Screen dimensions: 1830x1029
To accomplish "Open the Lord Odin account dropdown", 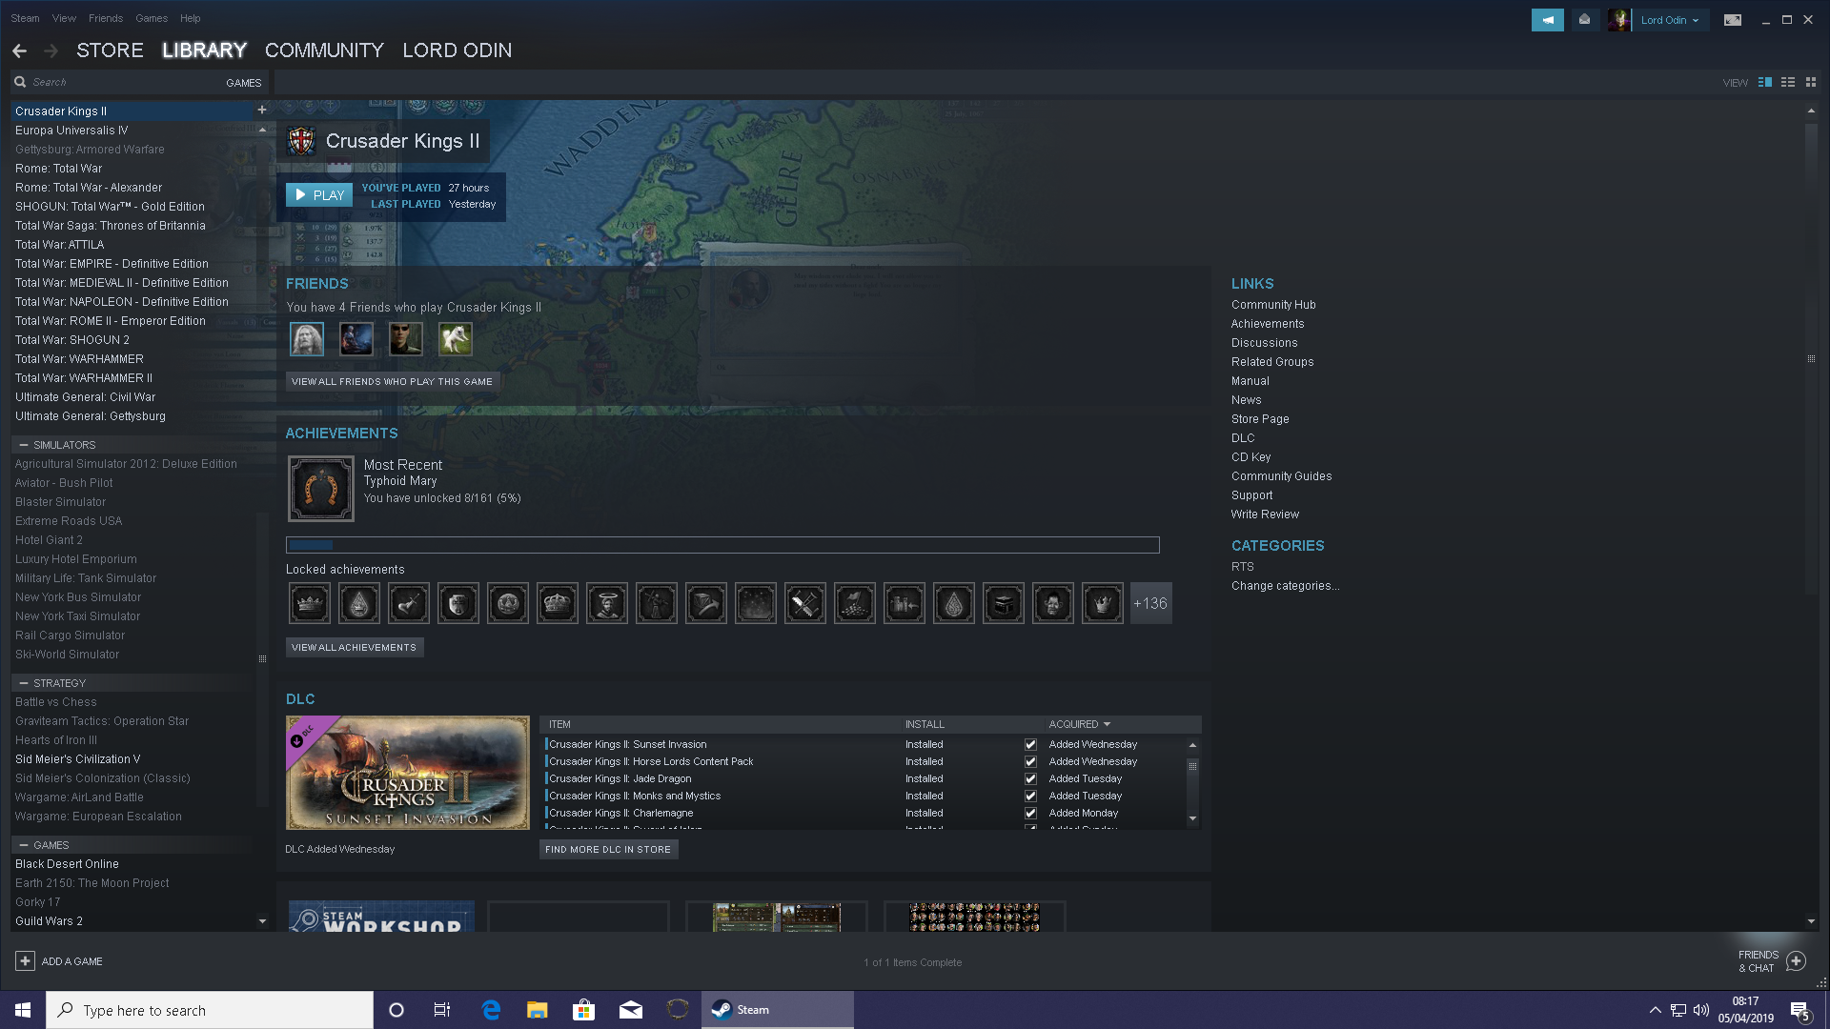I will (x=1670, y=20).
